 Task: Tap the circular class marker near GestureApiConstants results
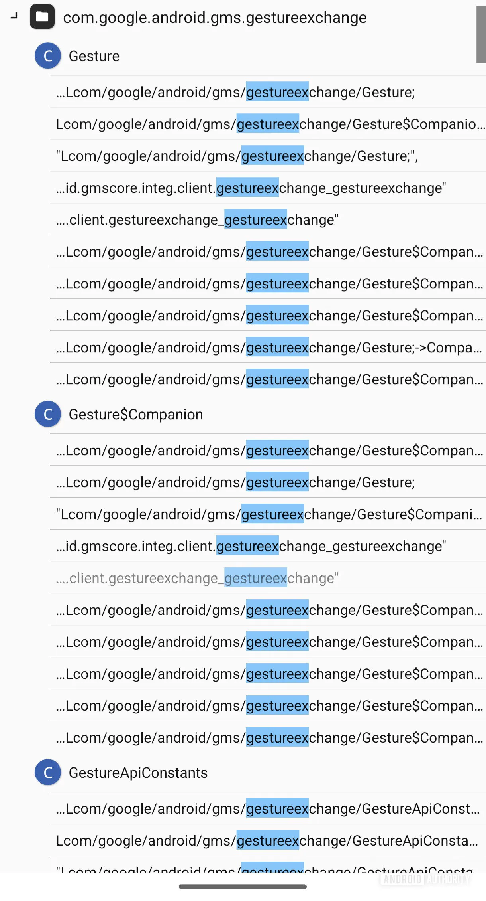click(x=48, y=772)
